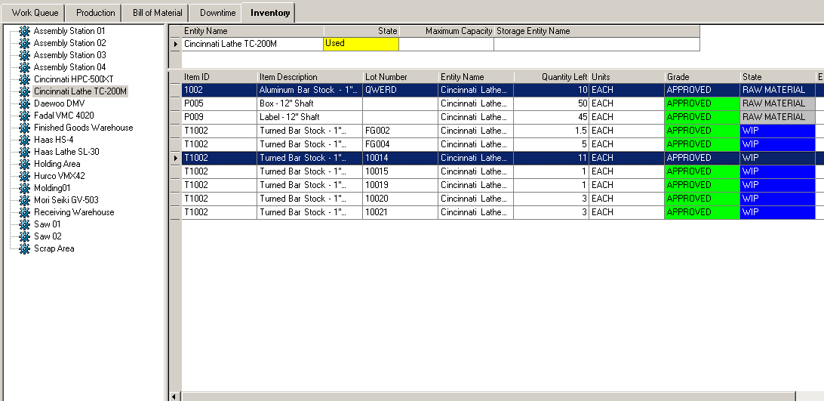Click the gear icon beside Finished Goods Warehouse
The image size is (824, 401).
point(24,128)
